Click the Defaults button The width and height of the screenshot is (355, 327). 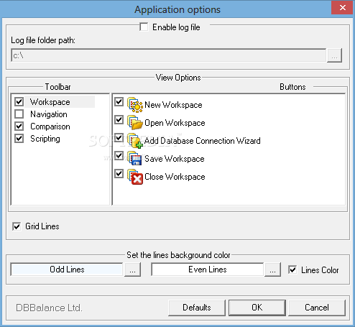tap(197, 308)
